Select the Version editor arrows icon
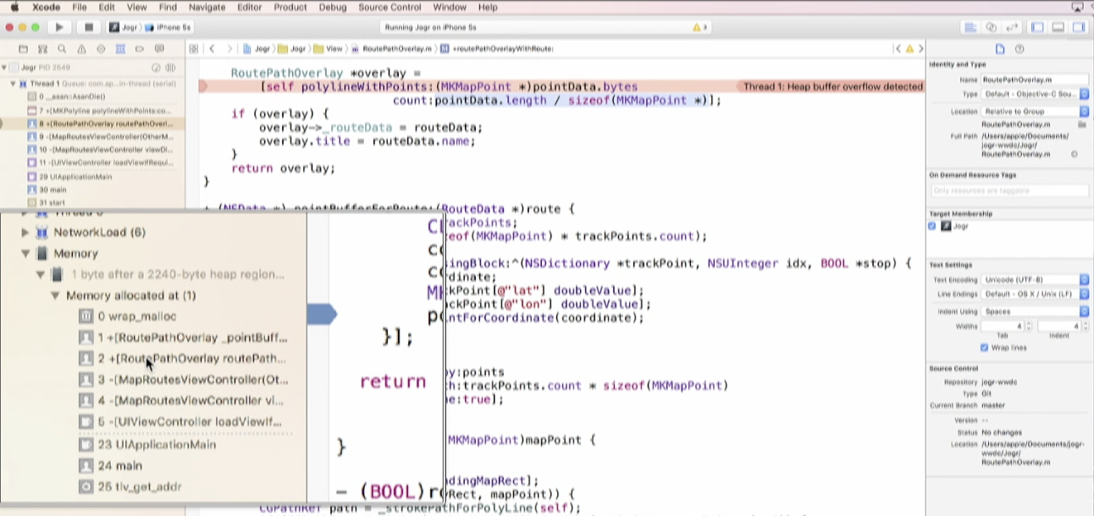 pyautogui.click(x=1013, y=27)
